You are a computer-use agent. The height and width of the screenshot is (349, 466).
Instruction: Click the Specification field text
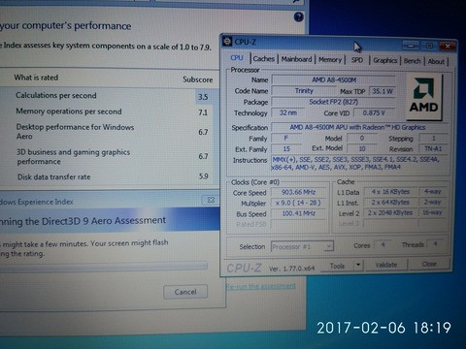360,127
